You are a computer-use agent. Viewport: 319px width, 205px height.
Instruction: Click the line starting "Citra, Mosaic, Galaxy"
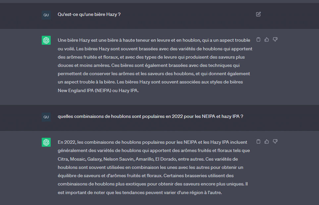coord(148,159)
